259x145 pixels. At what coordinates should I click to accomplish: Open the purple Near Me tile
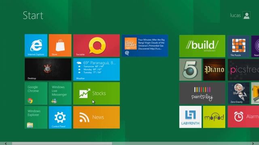tap(255, 46)
